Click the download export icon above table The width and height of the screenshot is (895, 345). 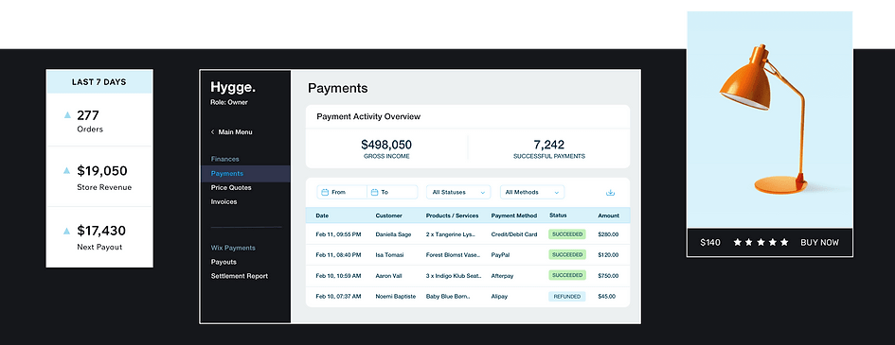[x=610, y=193]
